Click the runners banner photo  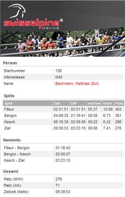click(63, 43)
